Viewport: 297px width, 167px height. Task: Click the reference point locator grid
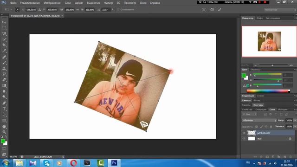[17, 9]
